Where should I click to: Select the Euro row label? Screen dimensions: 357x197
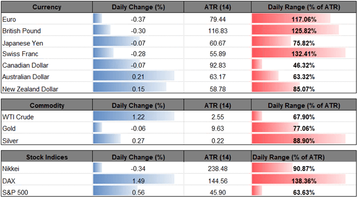coord(9,19)
